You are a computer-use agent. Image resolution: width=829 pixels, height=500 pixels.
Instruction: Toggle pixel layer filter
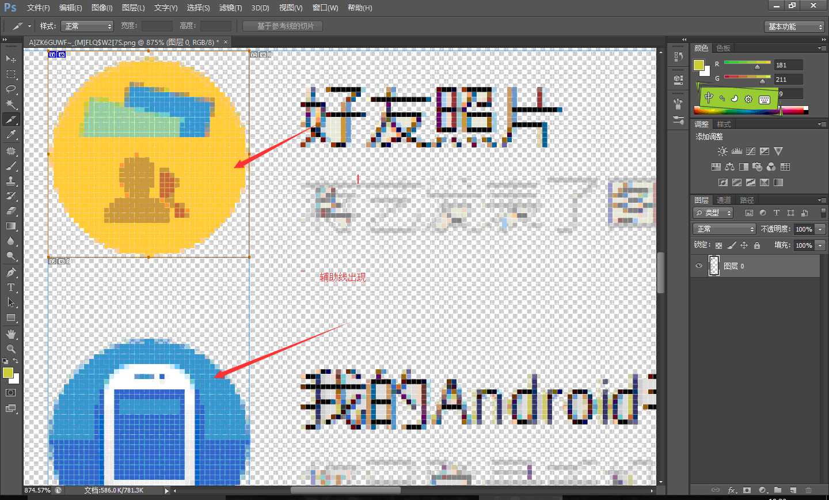point(749,213)
